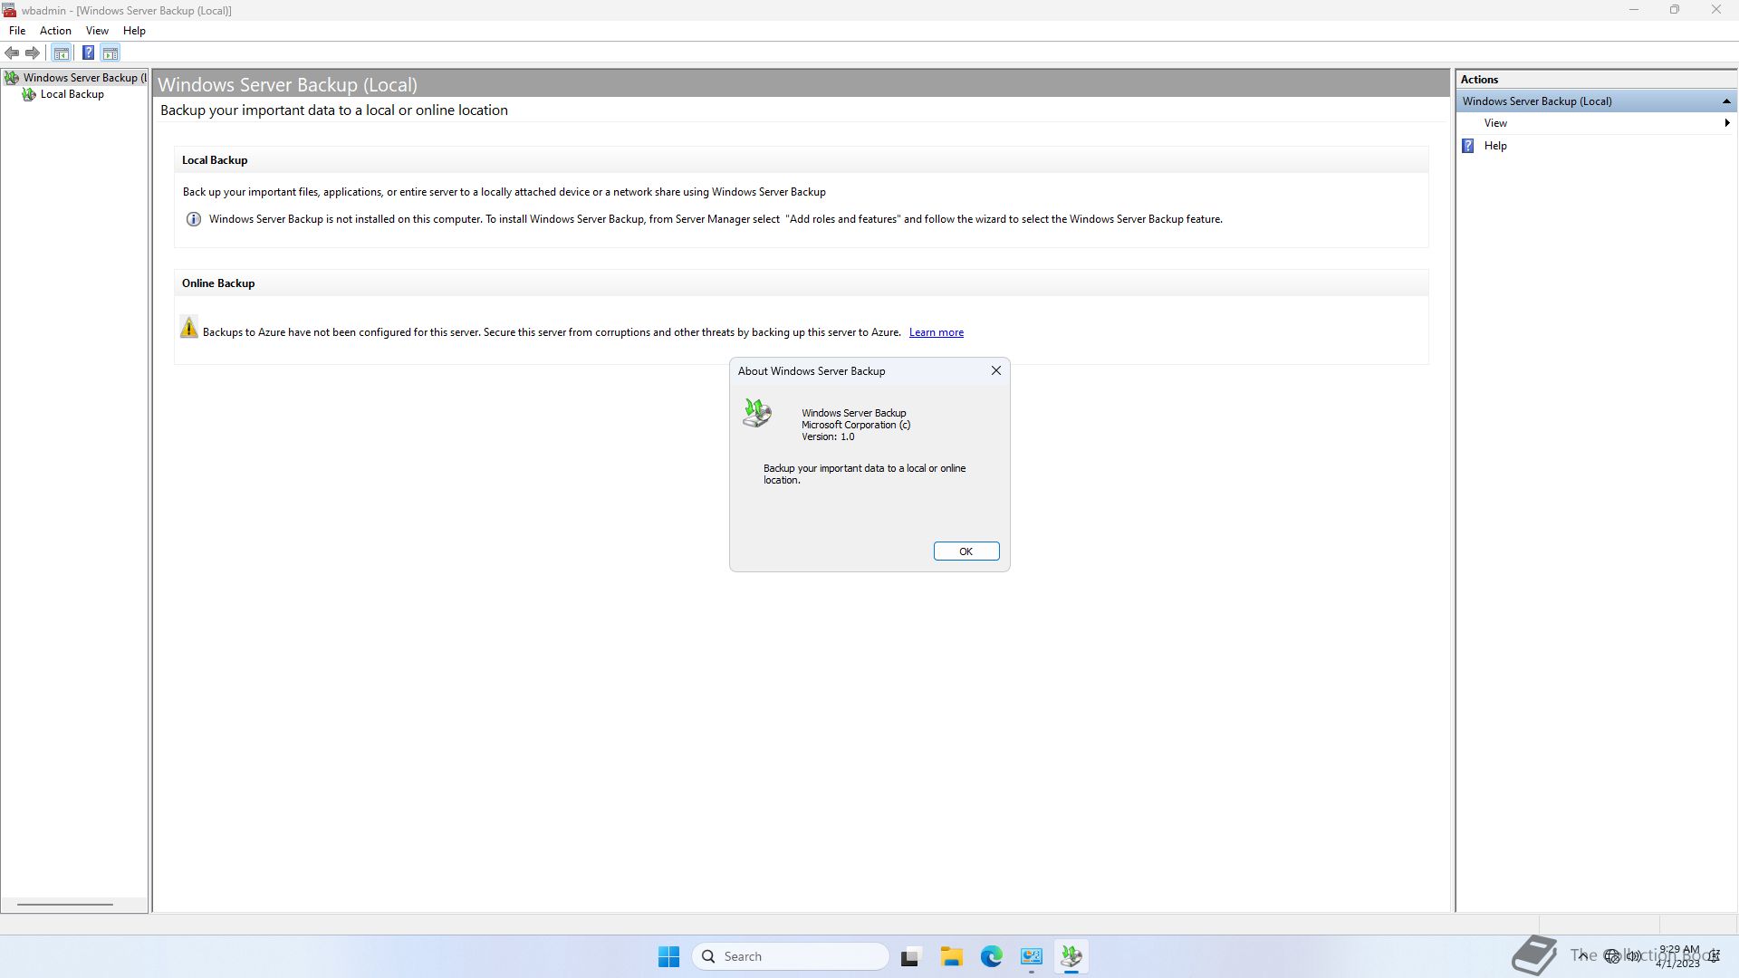Click the Version: 1.0 text
Screen dimensions: 1739x978
(x=828, y=437)
